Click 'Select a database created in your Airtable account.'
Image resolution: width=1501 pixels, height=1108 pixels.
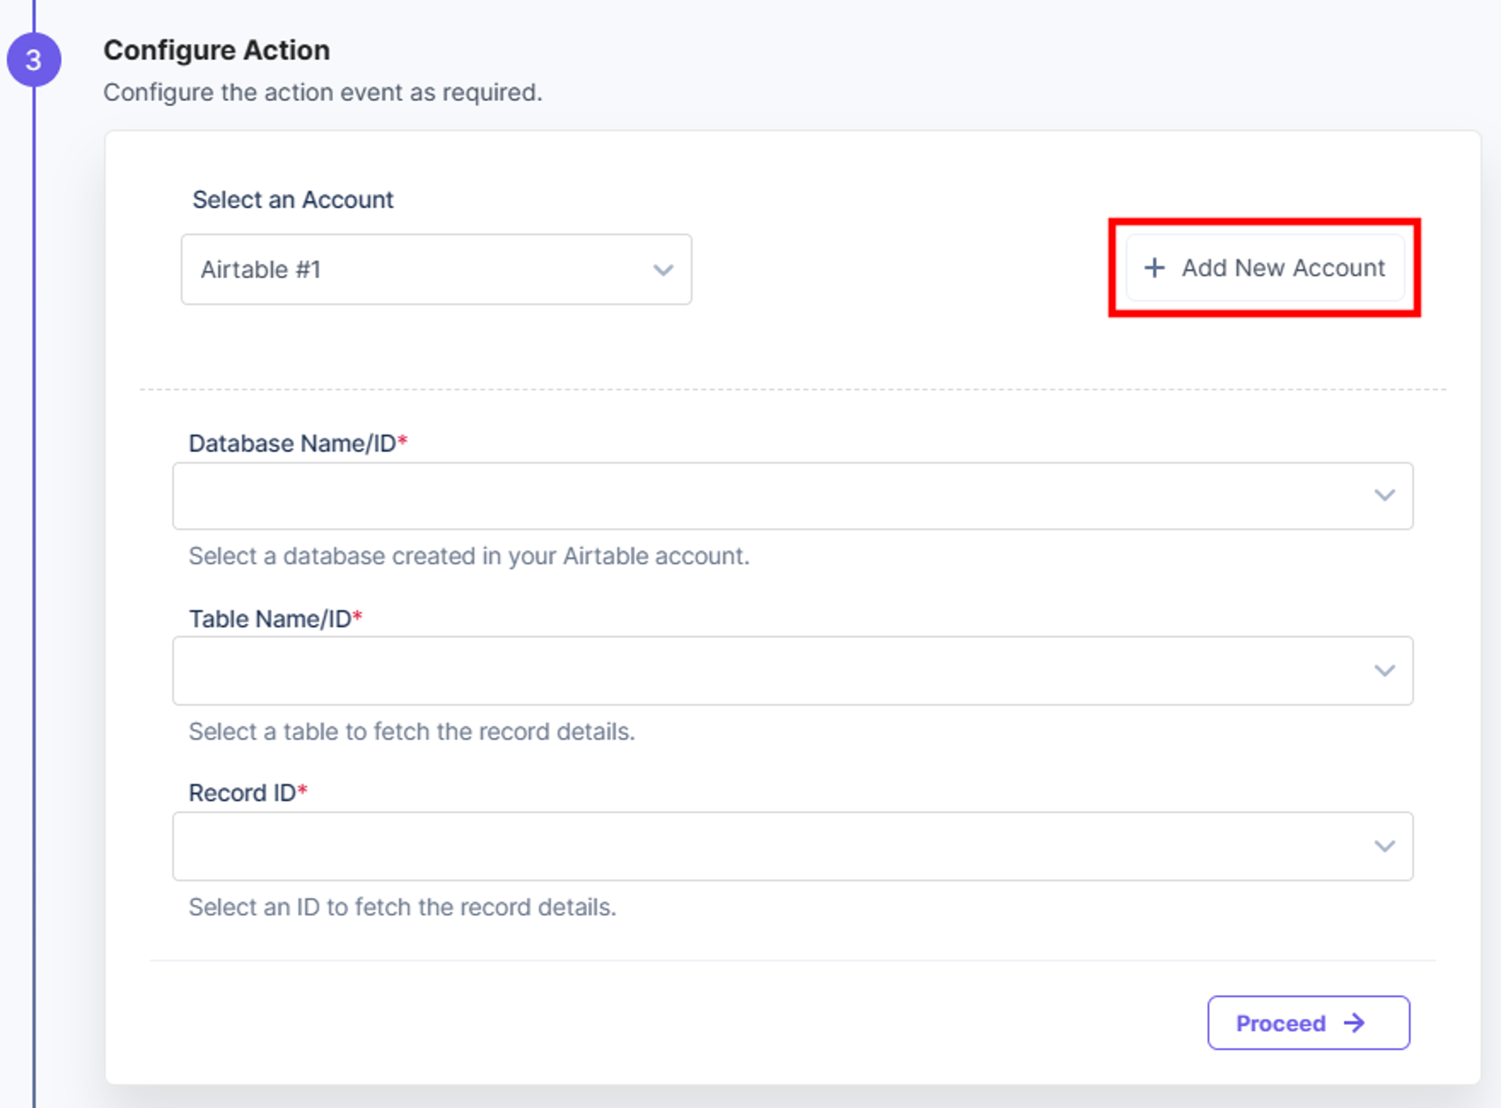[x=469, y=556]
